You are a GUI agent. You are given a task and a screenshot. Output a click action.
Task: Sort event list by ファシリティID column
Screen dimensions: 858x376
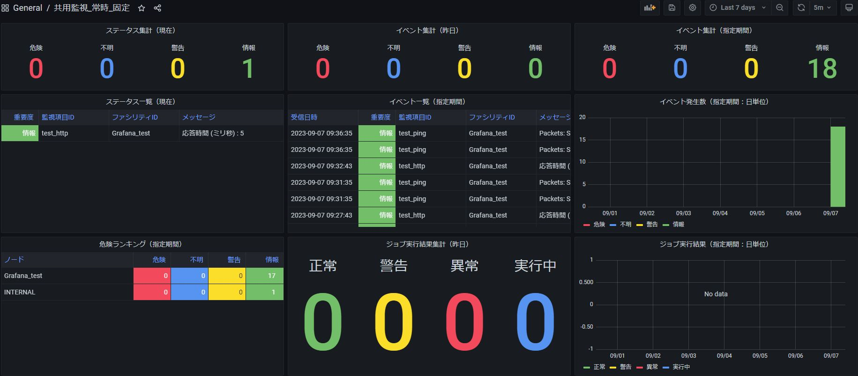point(492,117)
